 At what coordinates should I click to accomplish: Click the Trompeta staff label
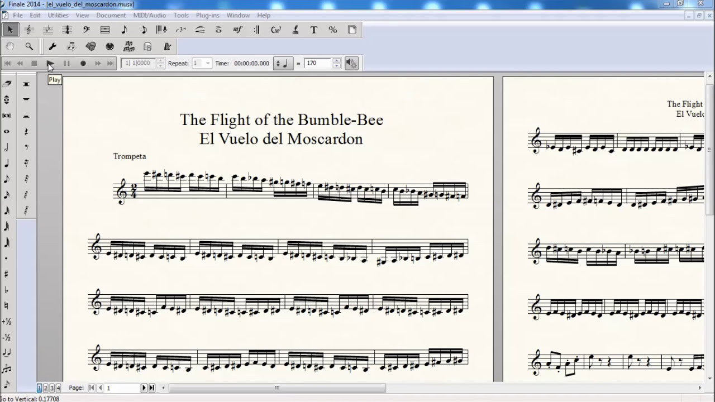pos(130,156)
